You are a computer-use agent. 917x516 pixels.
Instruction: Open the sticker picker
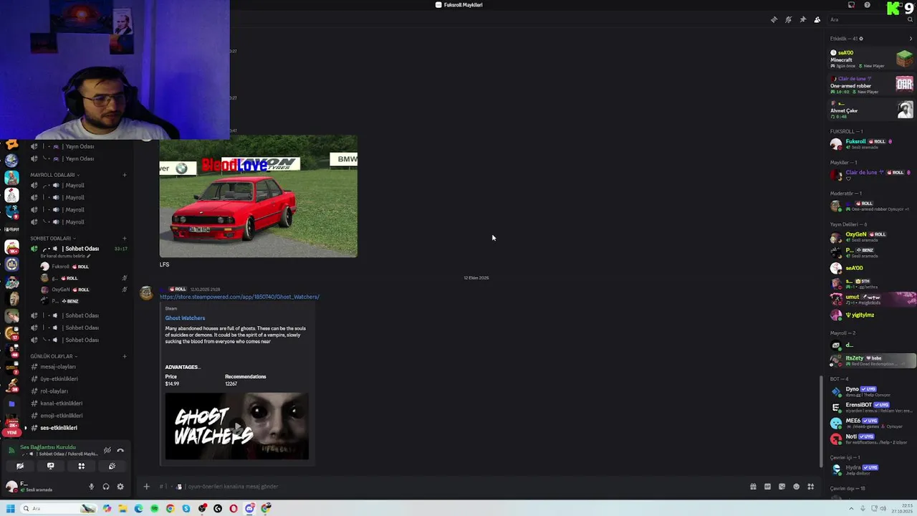[782, 487]
